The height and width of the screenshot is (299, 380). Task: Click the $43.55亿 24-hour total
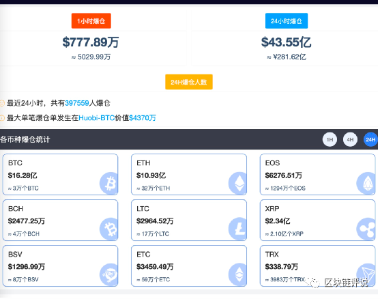287,42
